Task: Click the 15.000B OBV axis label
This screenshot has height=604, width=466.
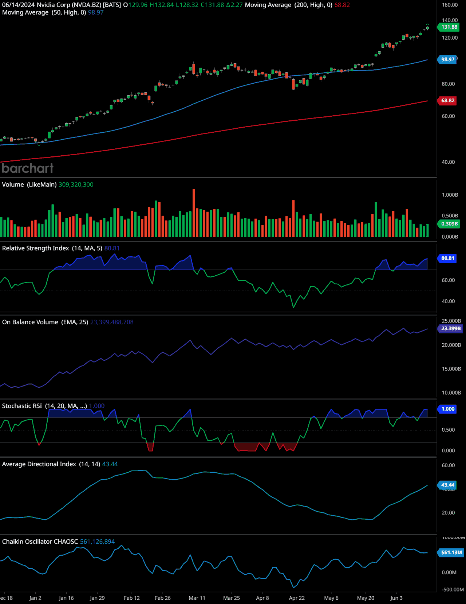Action: [x=451, y=369]
